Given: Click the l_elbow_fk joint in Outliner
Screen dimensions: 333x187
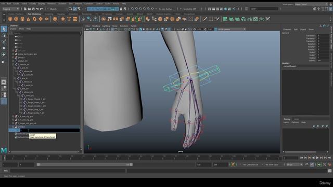Looking at the screenshot, I should [28, 72].
